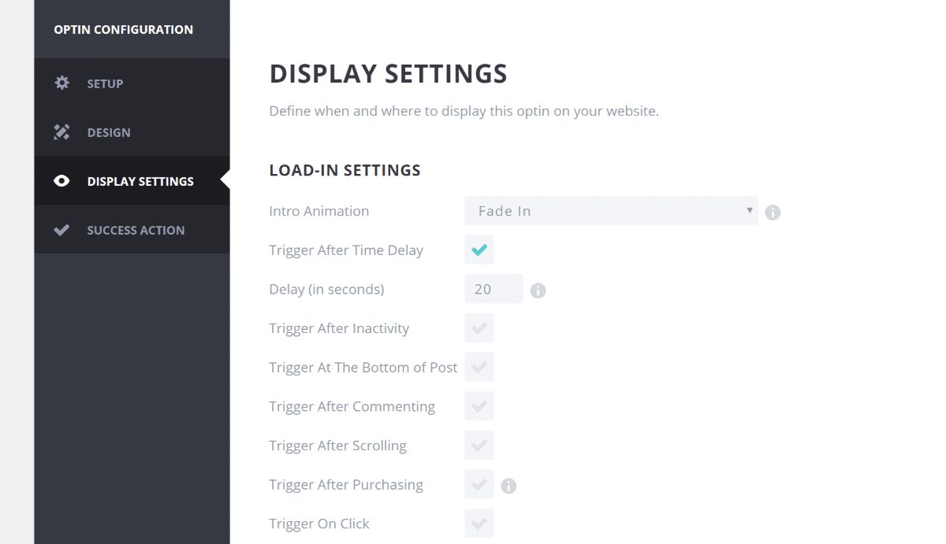The height and width of the screenshot is (544, 946).
Task: Click info icon next to Delay field
Action: pyautogui.click(x=538, y=291)
